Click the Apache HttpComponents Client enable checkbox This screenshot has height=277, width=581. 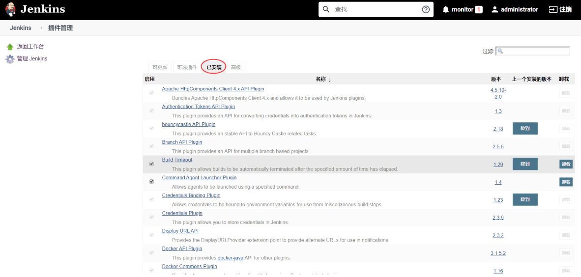151,93
